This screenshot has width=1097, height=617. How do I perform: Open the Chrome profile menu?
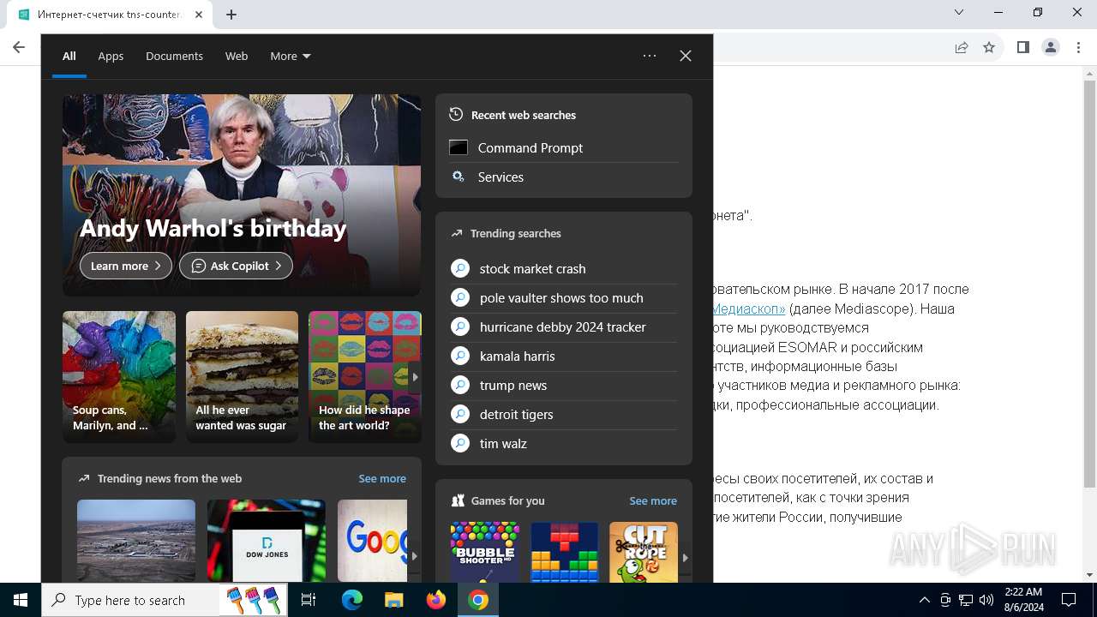(1051, 47)
